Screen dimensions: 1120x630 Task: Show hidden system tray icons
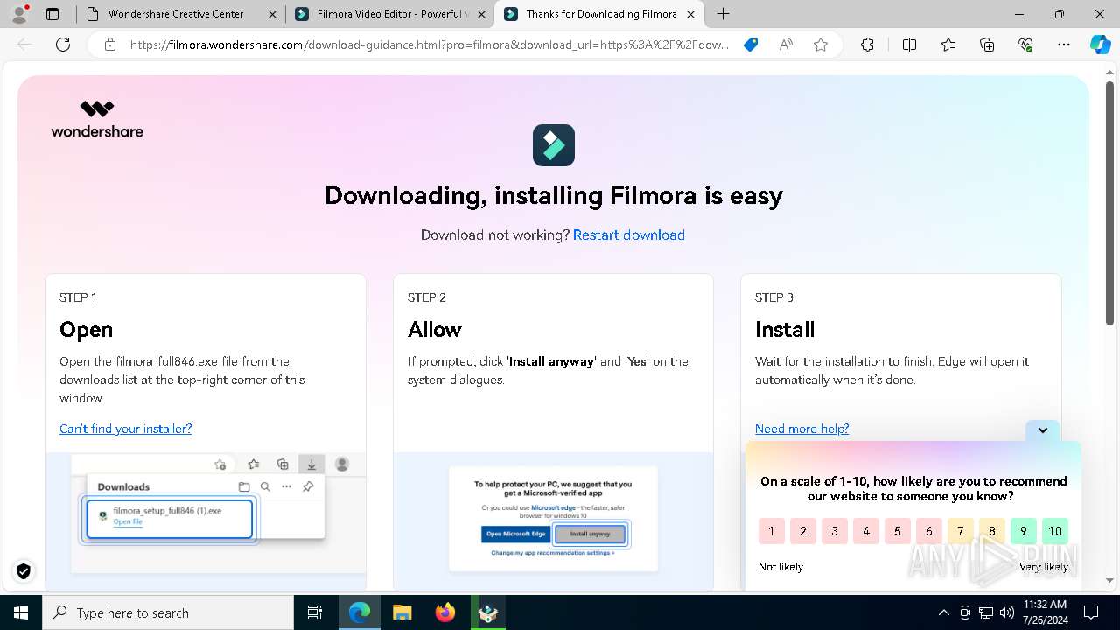click(x=943, y=612)
